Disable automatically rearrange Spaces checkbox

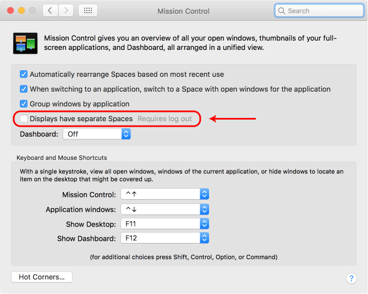tap(24, 74)
